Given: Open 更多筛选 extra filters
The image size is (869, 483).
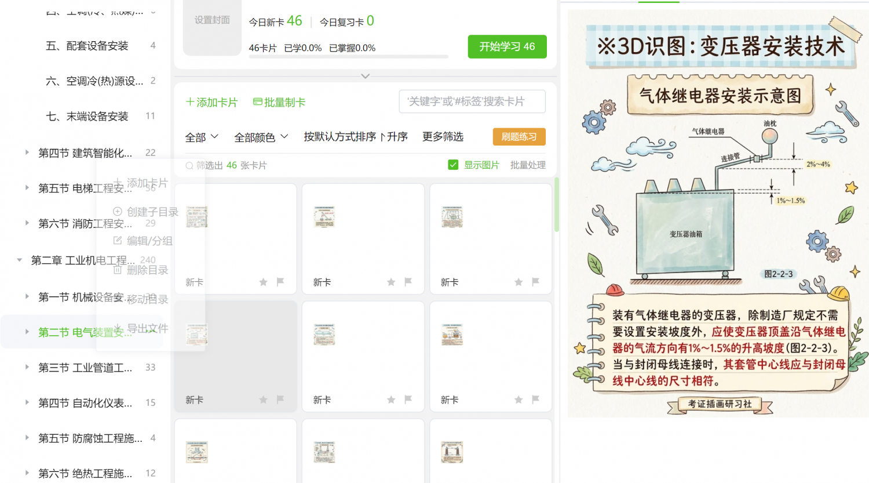Looking at the screenshot, I should (x=443, y=137).
